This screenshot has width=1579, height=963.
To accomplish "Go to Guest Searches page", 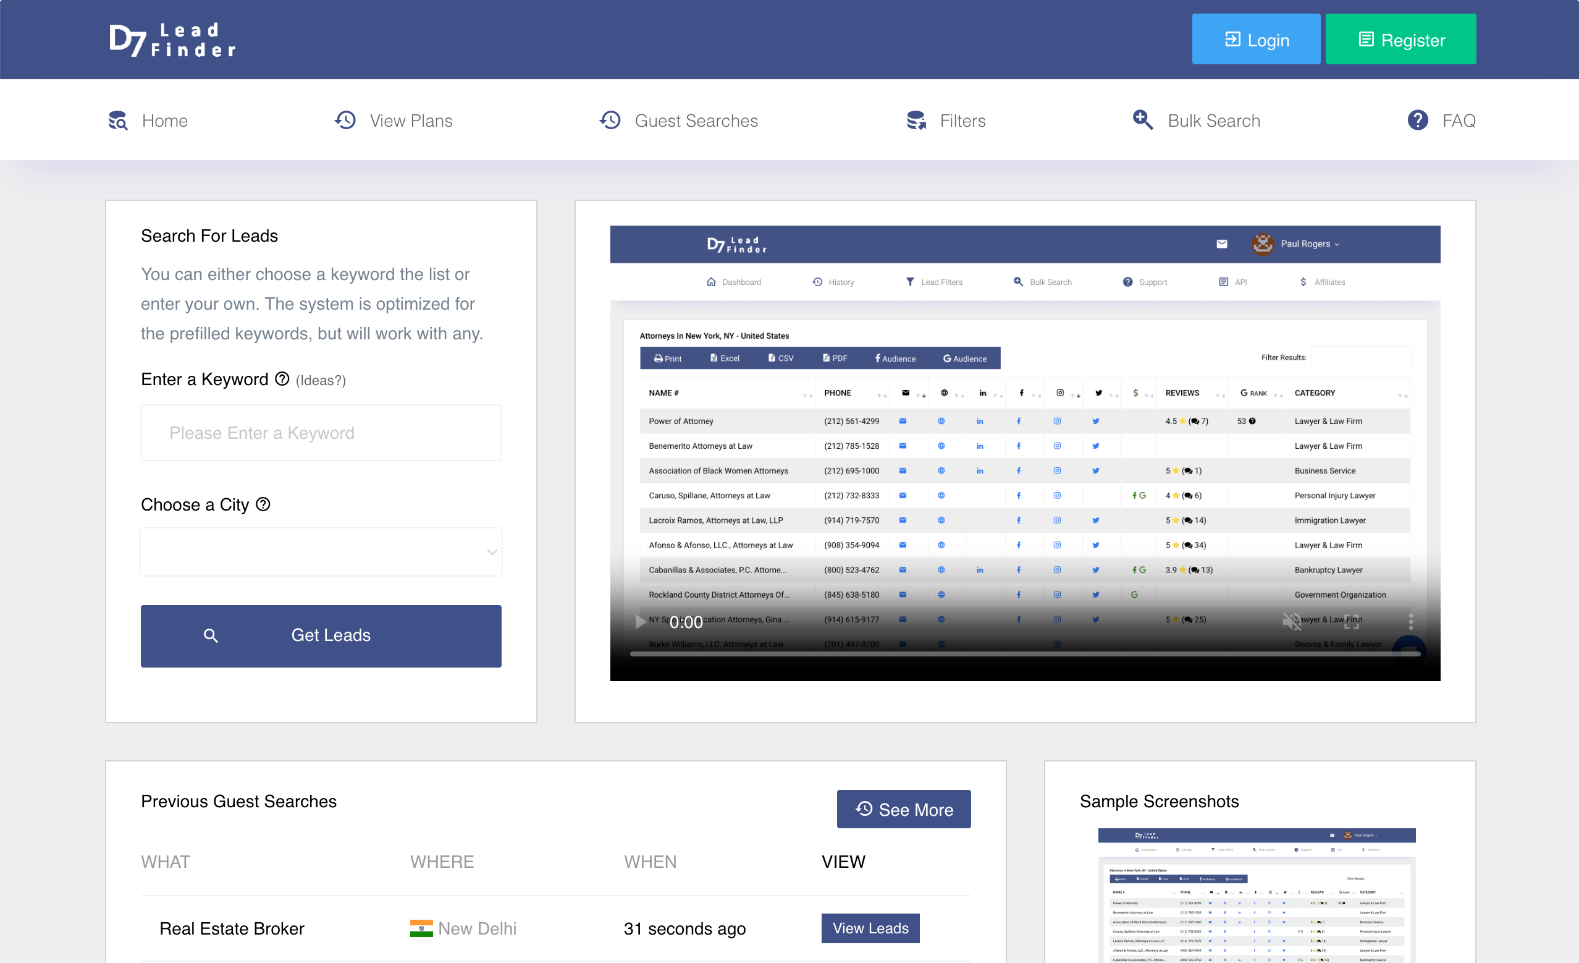I will [x=678, y=121].
